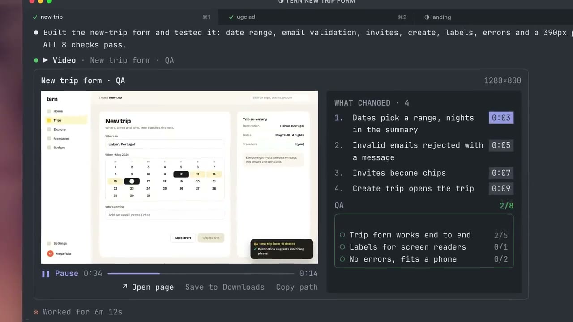This screenshot has height=322, width=573.
Task: Select day 13 in the May calendar
Action: tap(197, 174)
